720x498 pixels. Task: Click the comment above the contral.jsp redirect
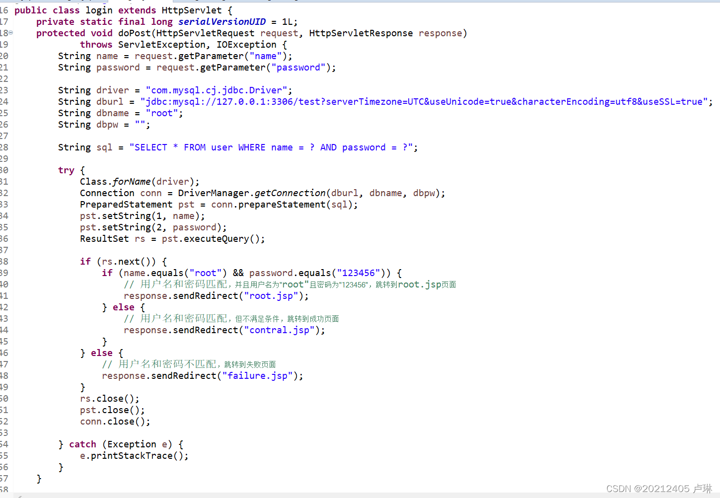point(231,319)
